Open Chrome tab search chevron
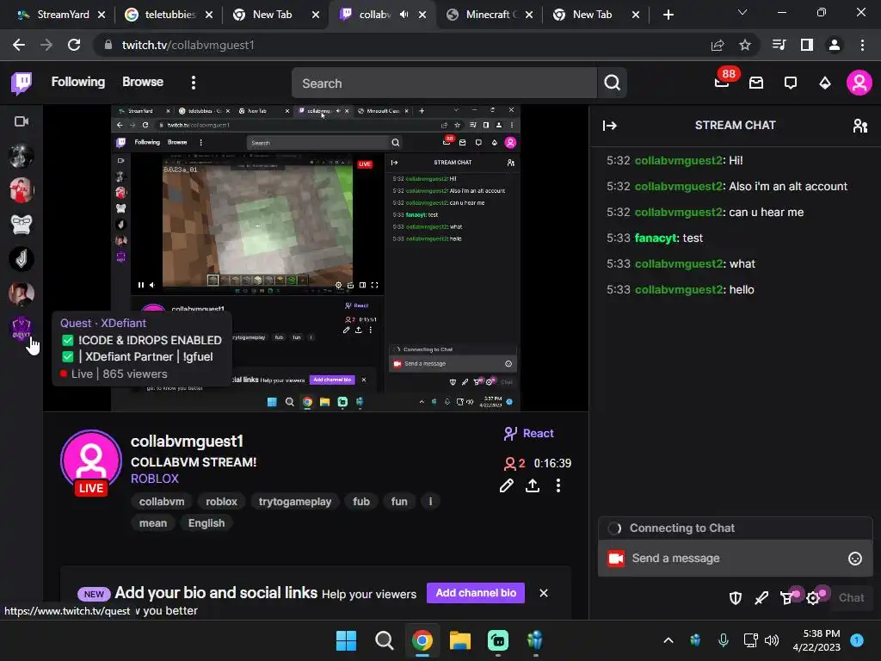 click(x=742, y=12)
